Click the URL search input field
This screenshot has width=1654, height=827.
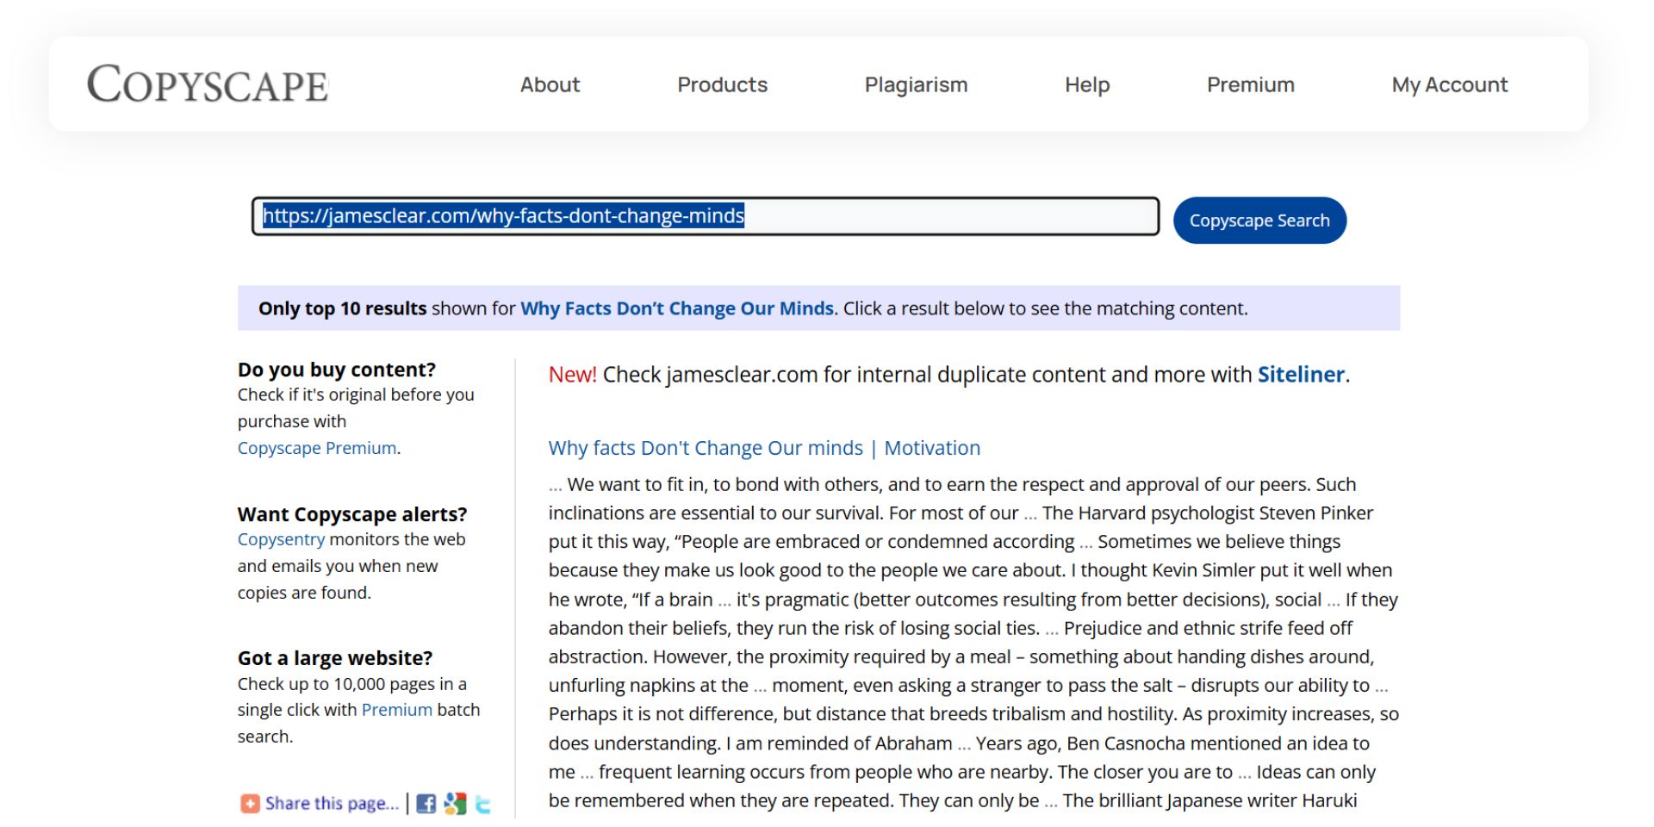pos(706,216)
